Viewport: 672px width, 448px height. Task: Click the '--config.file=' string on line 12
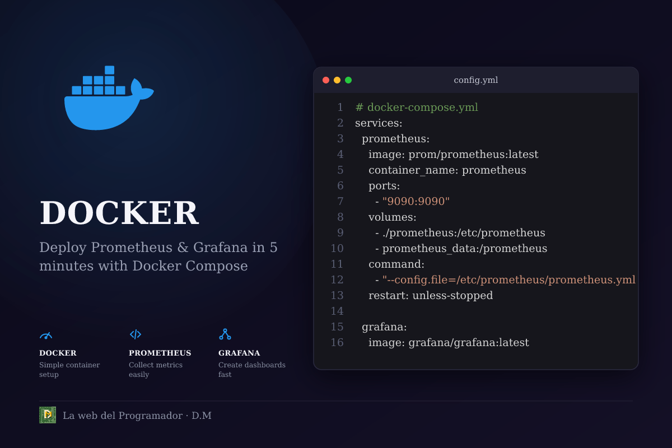508,280
